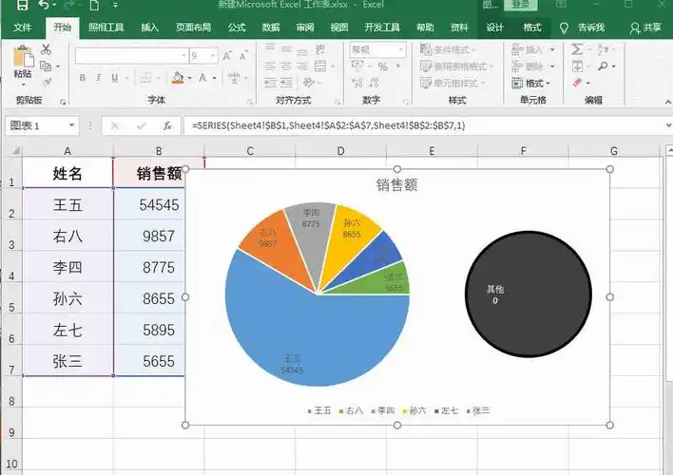Open the font name dropdown
Screen dimensions: 673x475
[183, 56]
